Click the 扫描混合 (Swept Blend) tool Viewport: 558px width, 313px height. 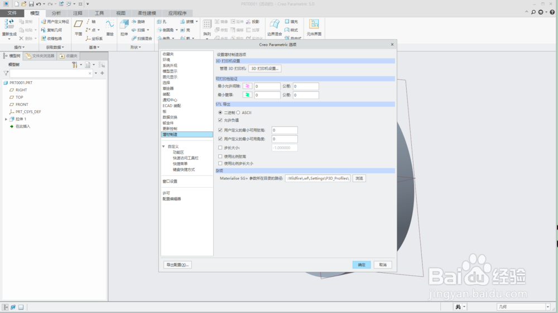pos(142,38)
